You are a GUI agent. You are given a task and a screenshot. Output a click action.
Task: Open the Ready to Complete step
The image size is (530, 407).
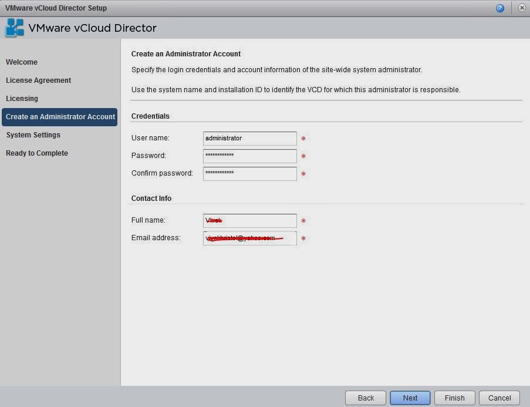pos(37,153)
